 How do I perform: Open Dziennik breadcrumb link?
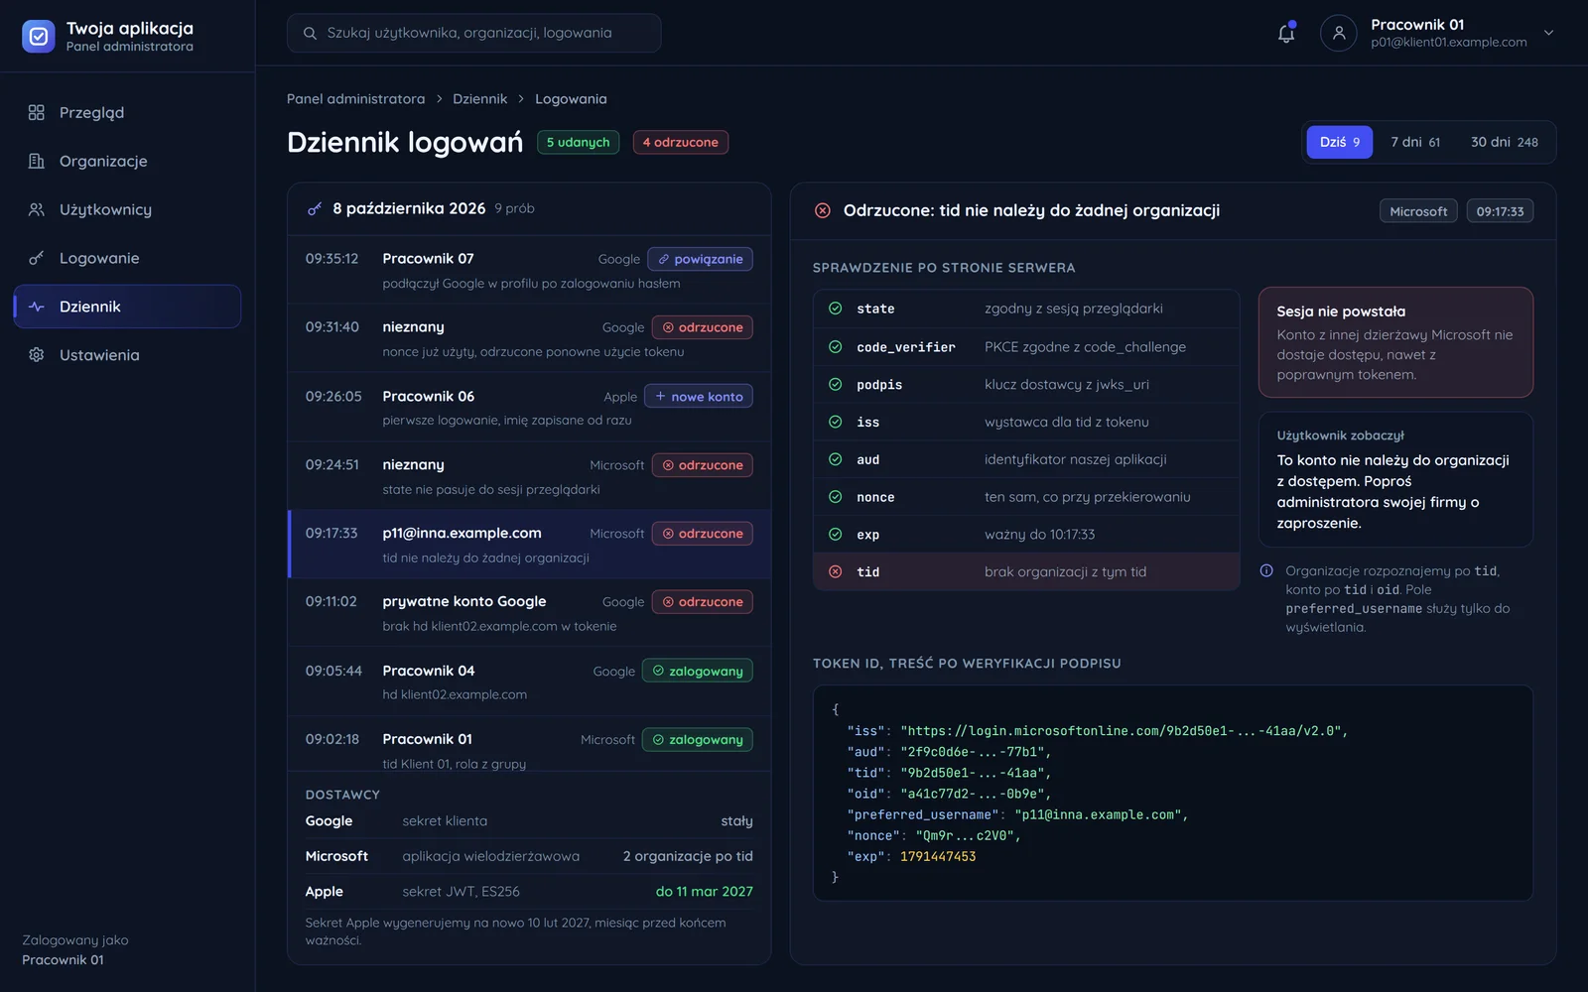tap(479, 99)
